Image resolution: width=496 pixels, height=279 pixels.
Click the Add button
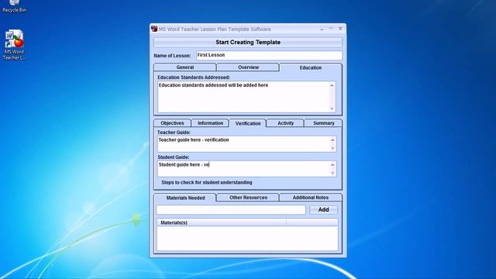tap(323, 210)
